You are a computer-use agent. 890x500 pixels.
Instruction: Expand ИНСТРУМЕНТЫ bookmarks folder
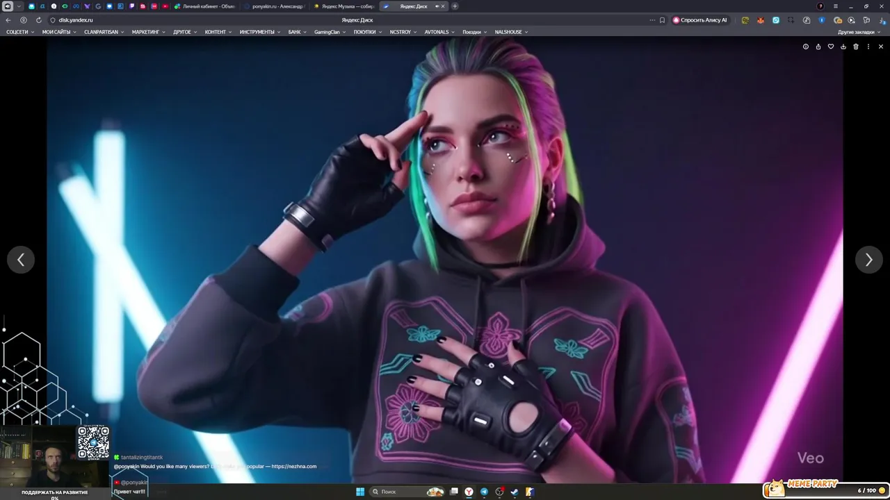(x=259, y=32)
